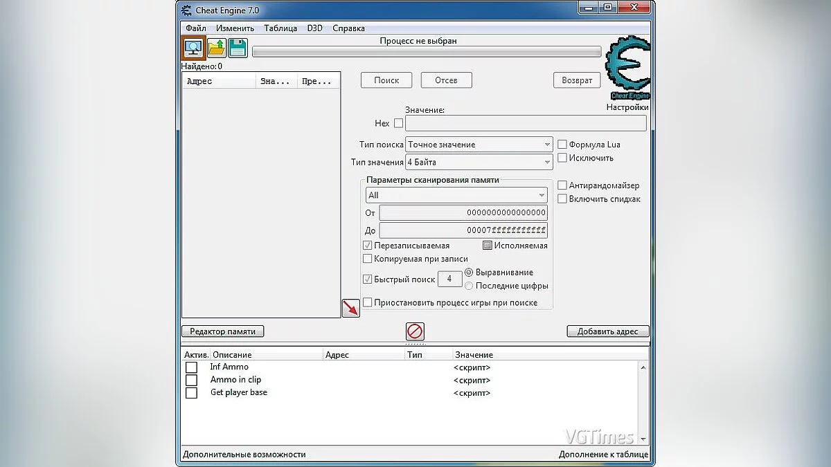Image resolution: width=831 pixels, height=467 pixels.
Task: Open the Файл menu
Action: (195, 28)
